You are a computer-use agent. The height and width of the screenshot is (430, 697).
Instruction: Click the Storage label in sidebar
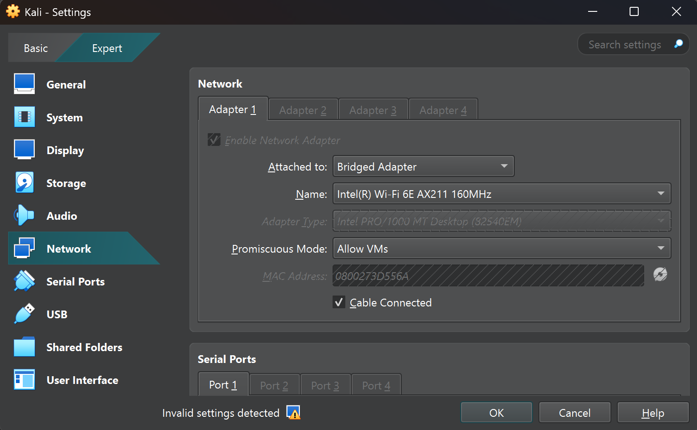66,183
